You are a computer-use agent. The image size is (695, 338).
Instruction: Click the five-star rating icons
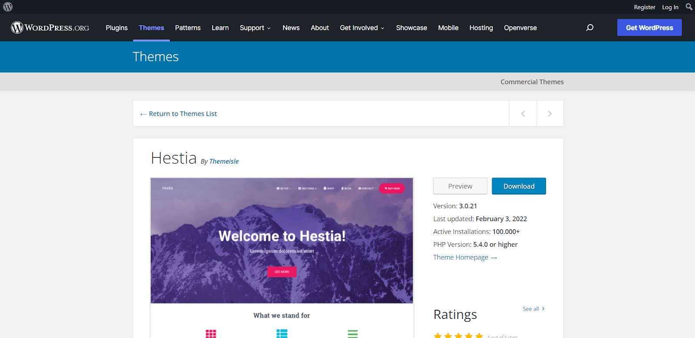[x=458, y=335]
